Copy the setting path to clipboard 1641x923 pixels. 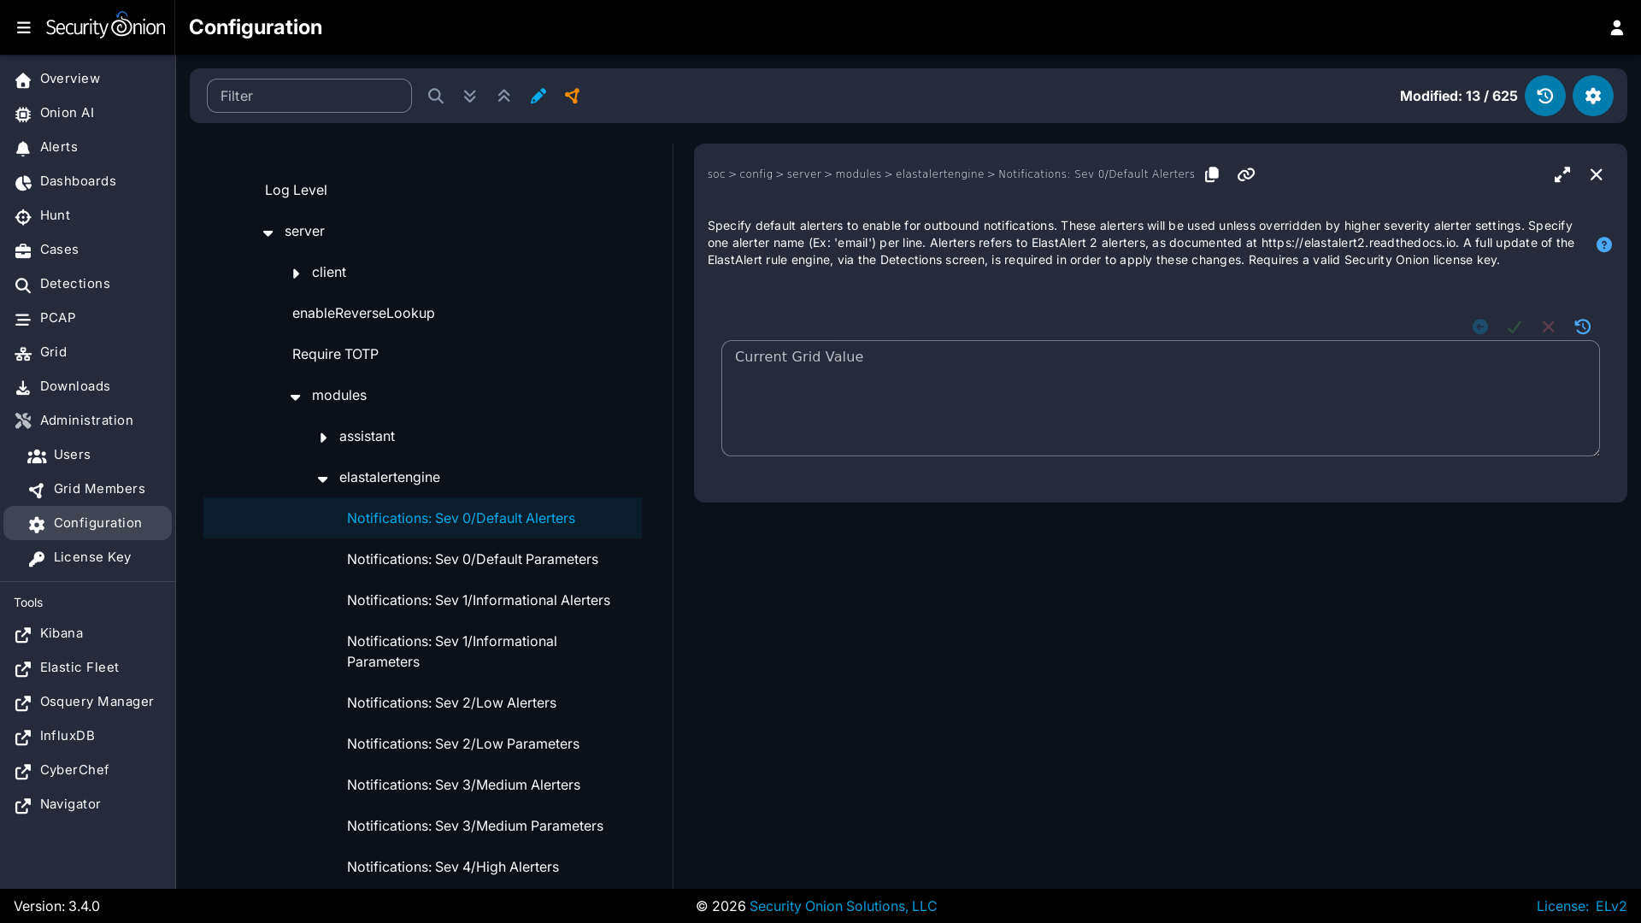click(x=1212, y=174)
